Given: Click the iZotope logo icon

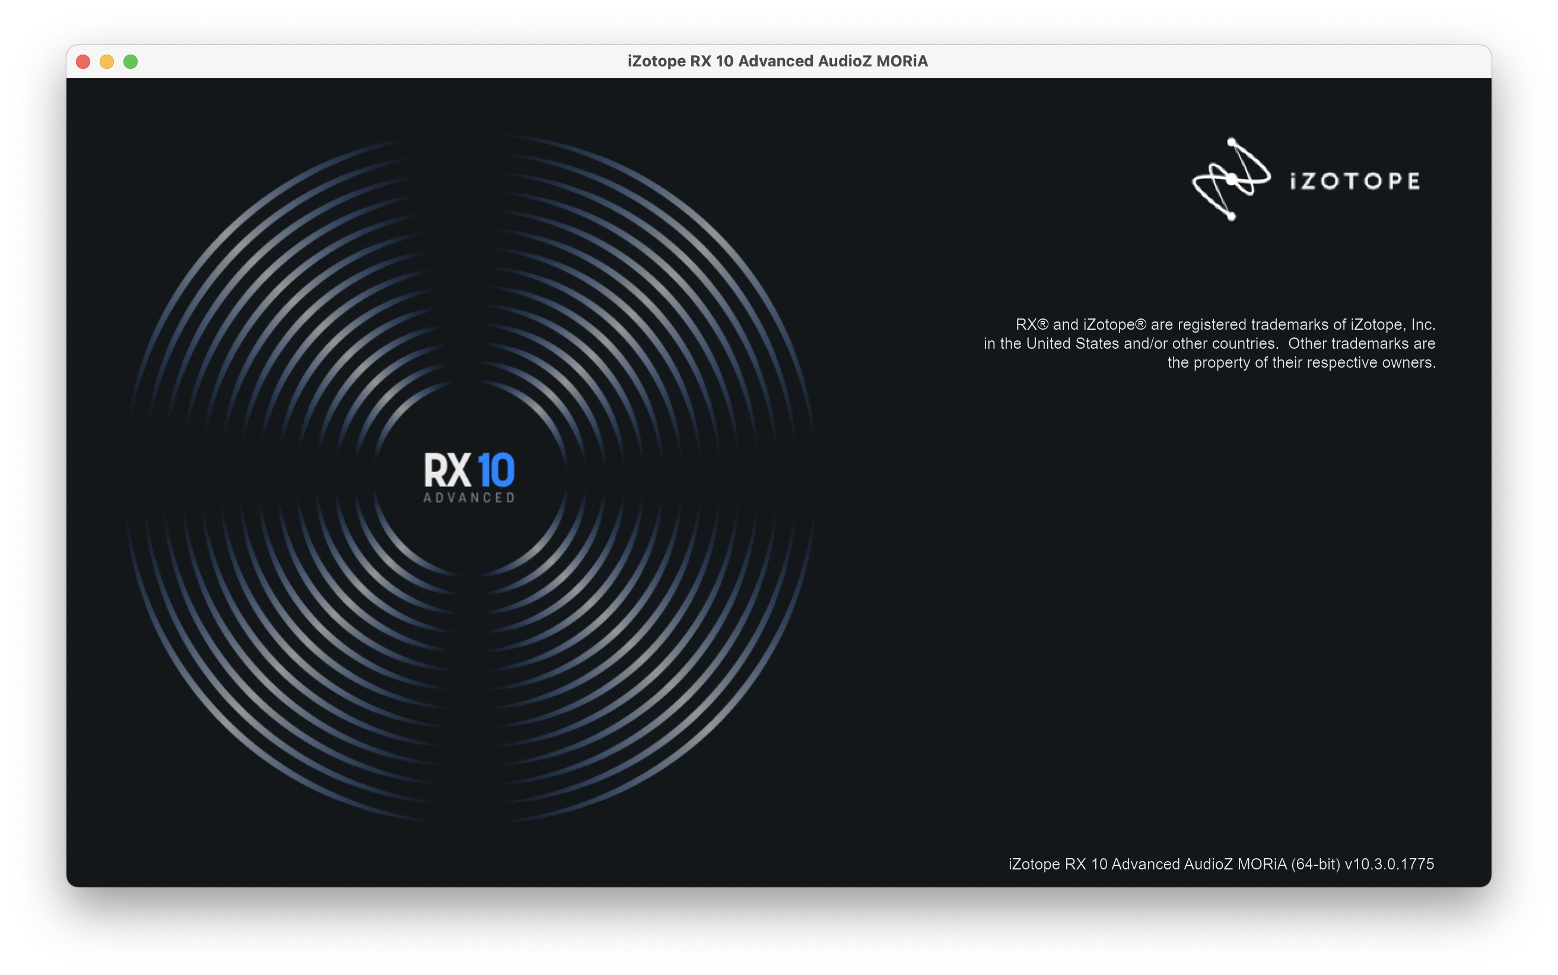Looking at the screenshot, I should pos(1231,179).
